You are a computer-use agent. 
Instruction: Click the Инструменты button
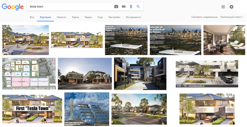[133, 17]
